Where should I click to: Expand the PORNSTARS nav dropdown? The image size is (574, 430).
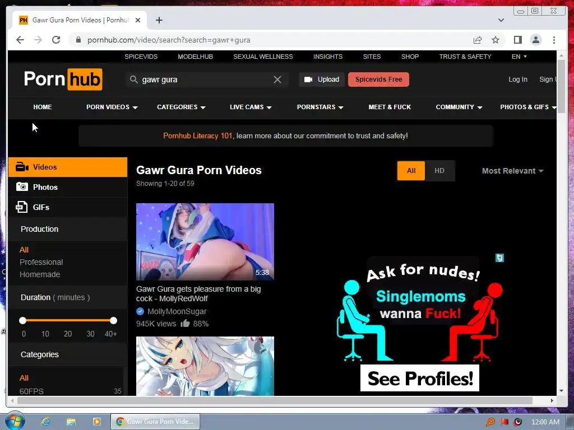(320, 107)
